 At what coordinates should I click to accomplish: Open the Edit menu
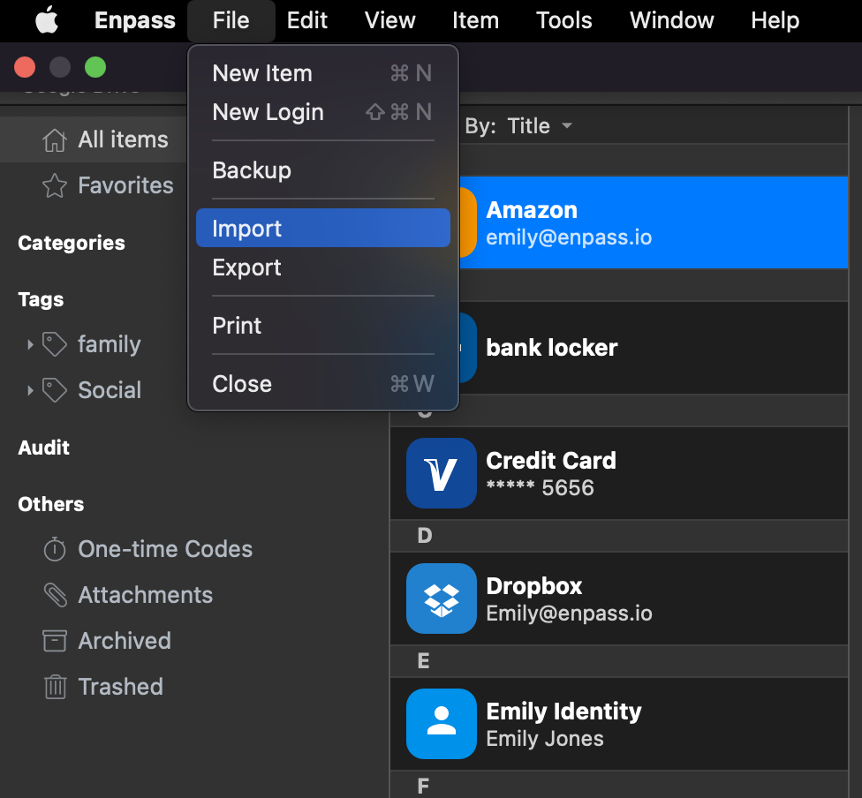[306, 20]
